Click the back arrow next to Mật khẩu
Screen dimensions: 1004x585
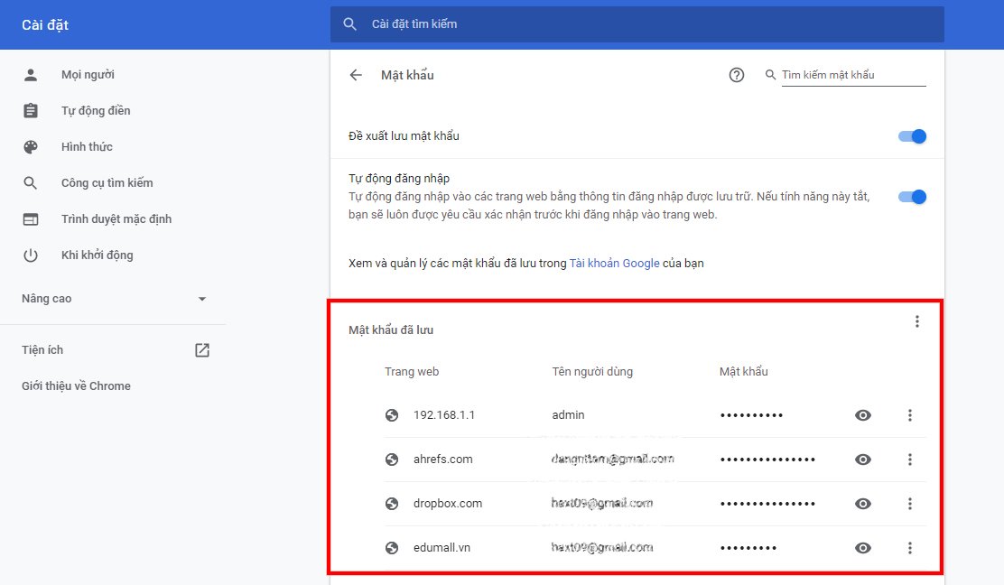(356, 75)
